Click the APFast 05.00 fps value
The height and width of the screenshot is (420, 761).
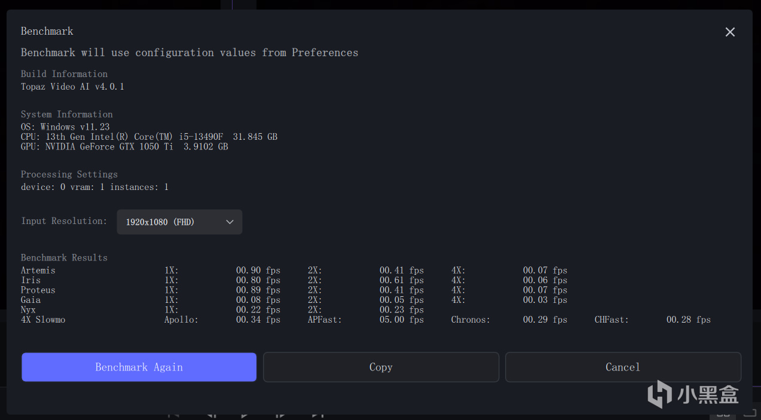(x=402, y=320)
